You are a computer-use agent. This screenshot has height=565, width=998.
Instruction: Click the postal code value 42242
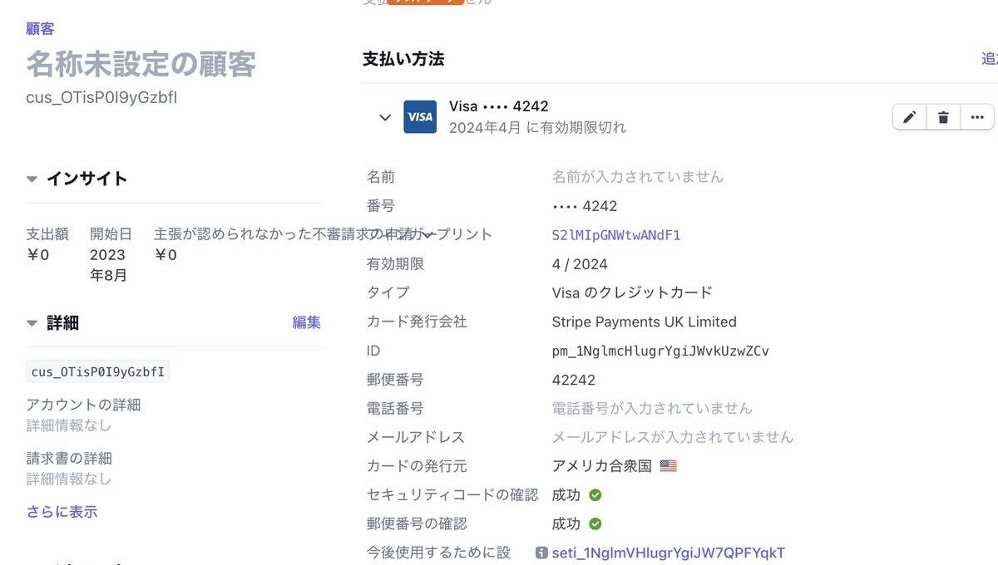pyautogui.click(x=574, y=380)
